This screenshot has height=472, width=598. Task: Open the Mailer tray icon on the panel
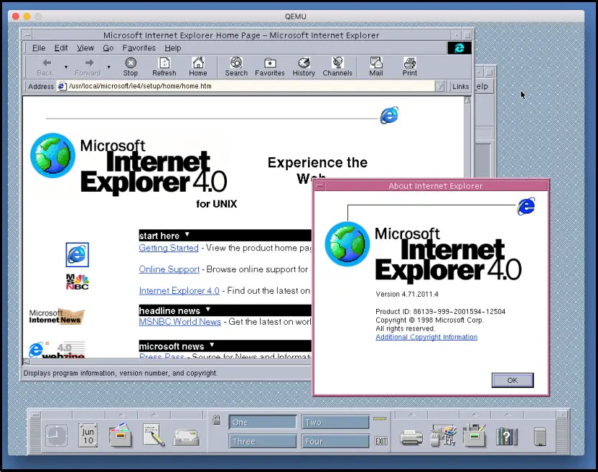(186, 438)
